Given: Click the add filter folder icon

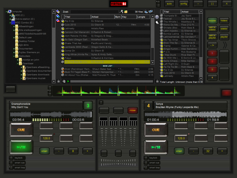Looking at the screenshot, I should [x=58, y=16].
